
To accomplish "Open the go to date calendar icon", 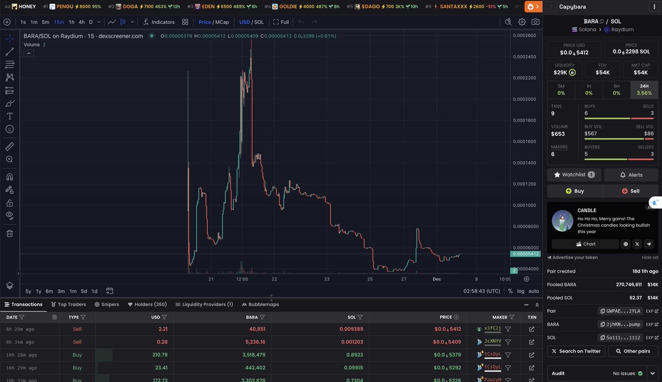I will click(110, 291).
